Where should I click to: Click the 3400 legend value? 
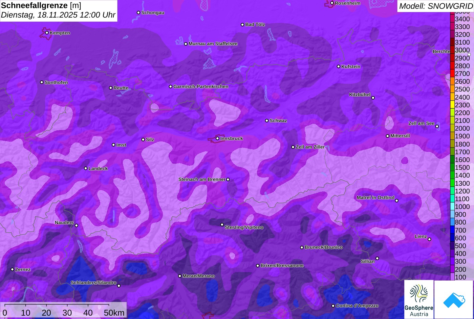[462, 19]
